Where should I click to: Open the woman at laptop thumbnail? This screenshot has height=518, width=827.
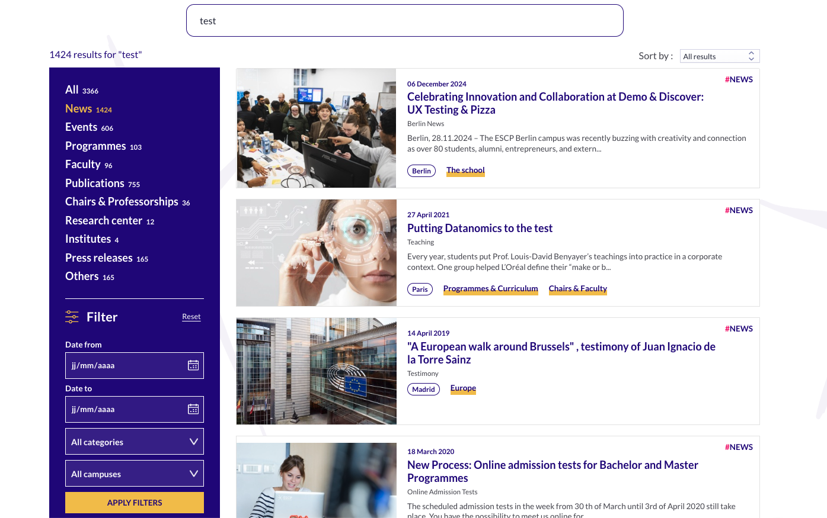tap(317, 480)
